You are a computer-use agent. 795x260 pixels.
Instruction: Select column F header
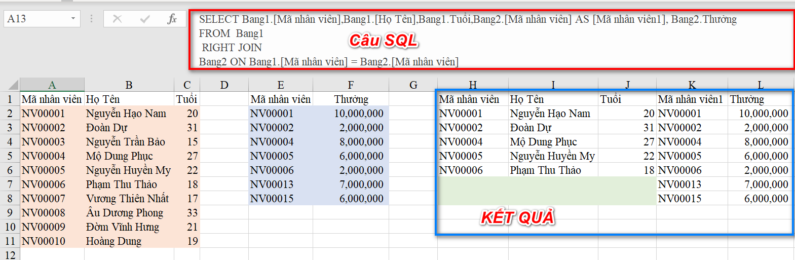tap(351, 85)
